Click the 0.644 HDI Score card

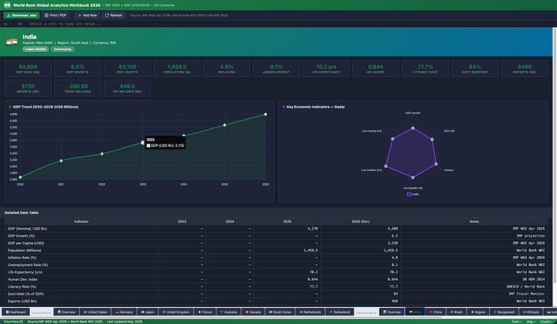tap(375, 69)
